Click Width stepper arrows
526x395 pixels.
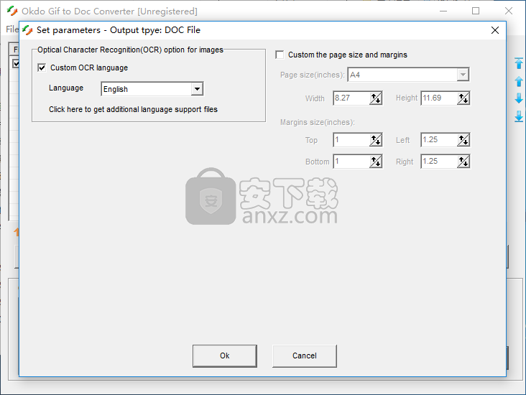[376, 98]
